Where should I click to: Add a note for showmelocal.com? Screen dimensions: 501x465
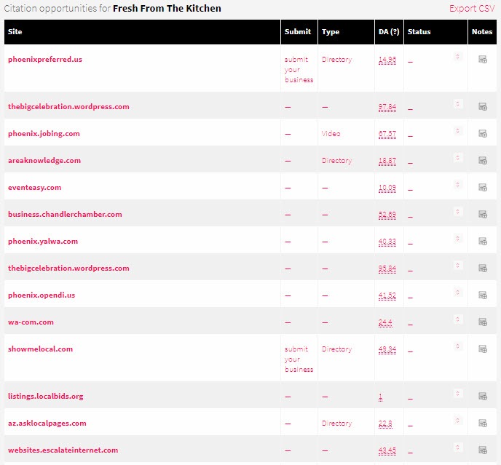coord(483,349)
